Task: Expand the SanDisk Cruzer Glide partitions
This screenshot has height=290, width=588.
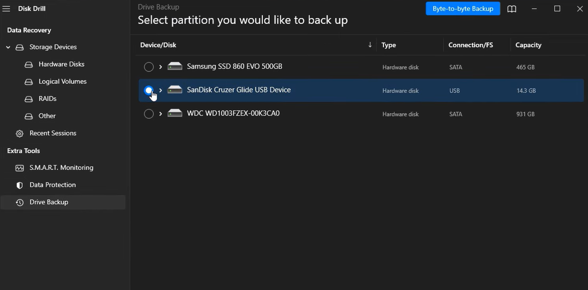Action: [160, 91]
